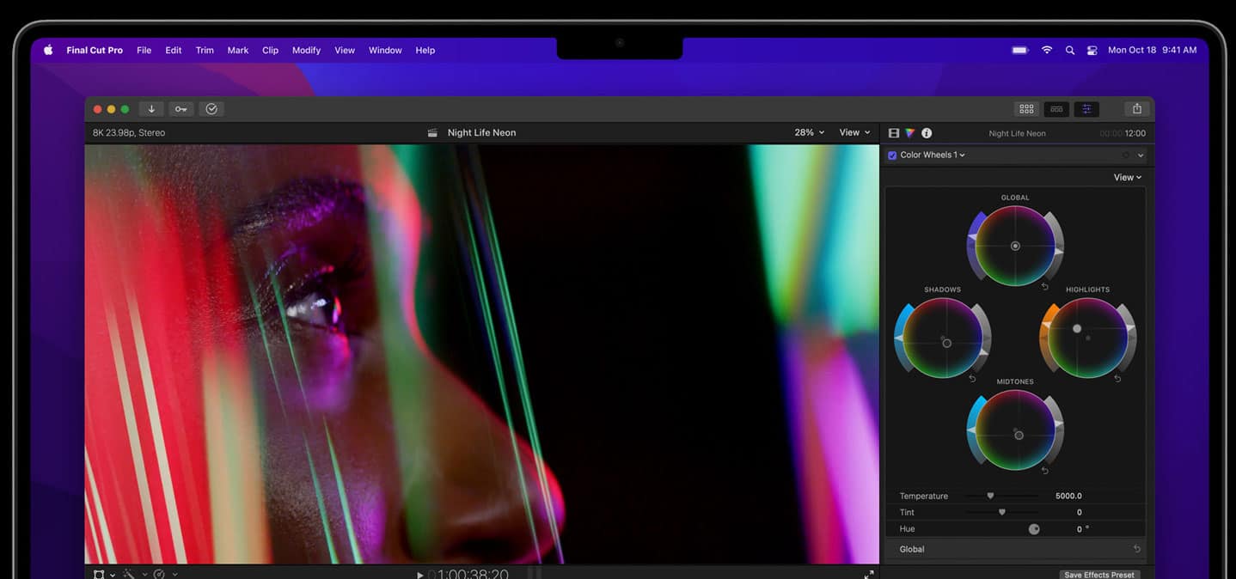Click the Tint slider handle
Viewport: 1236px width, 579px height.
pyautogui.click(x=1001, y=512)
